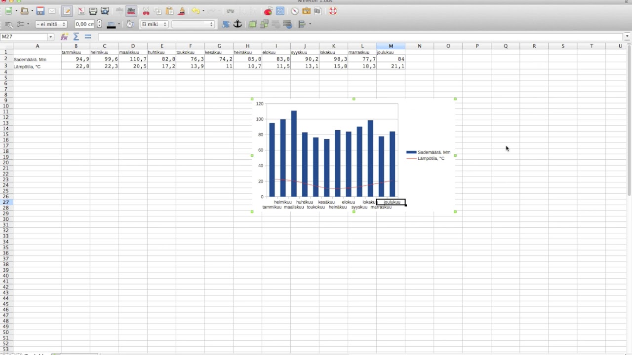632x355 pixels.
Task: Click the anchor icon
Action: coord(237,24)
